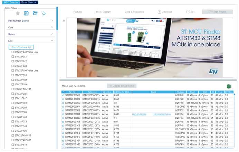Sort table by Package column

tap(181, 92)
